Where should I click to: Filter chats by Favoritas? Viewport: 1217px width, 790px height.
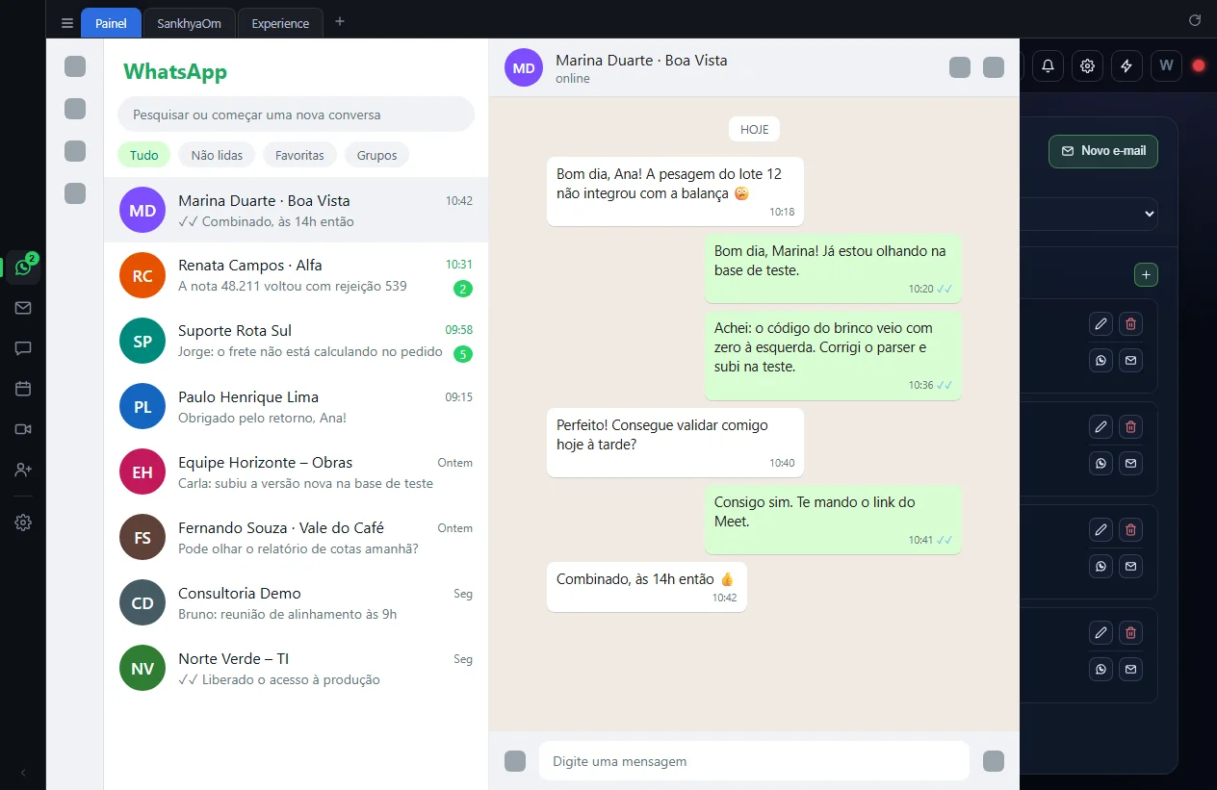[299, 155]
